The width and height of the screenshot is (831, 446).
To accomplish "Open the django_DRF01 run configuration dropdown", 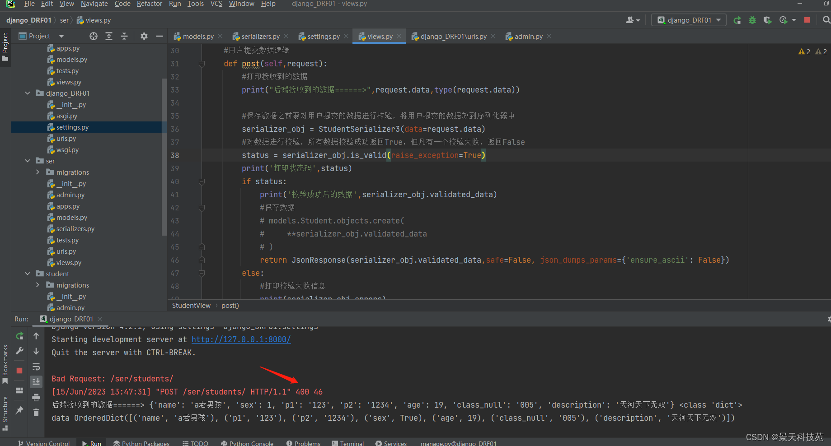I will (689, 20).
